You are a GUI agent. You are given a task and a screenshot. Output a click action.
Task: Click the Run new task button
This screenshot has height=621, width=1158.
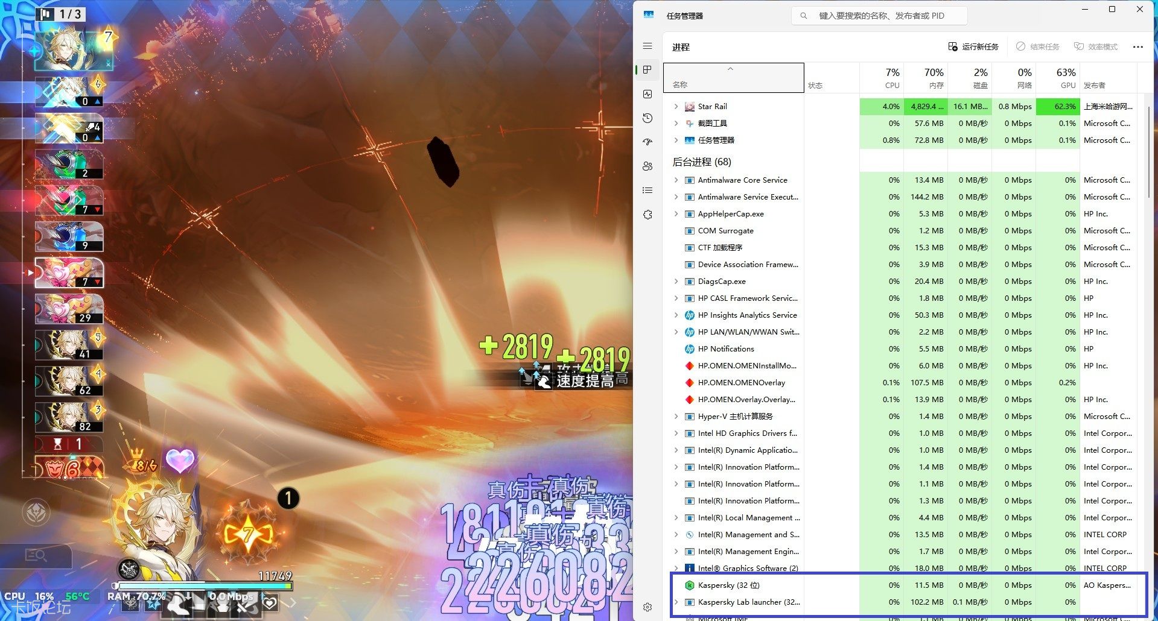[x=973, y=47]
